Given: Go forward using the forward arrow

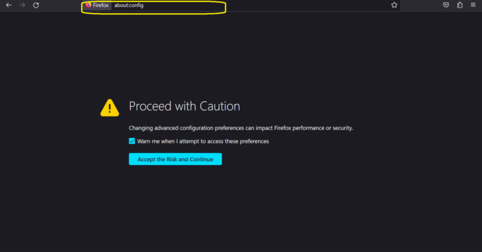Looking at the screenshot, I should pos(22,6).
